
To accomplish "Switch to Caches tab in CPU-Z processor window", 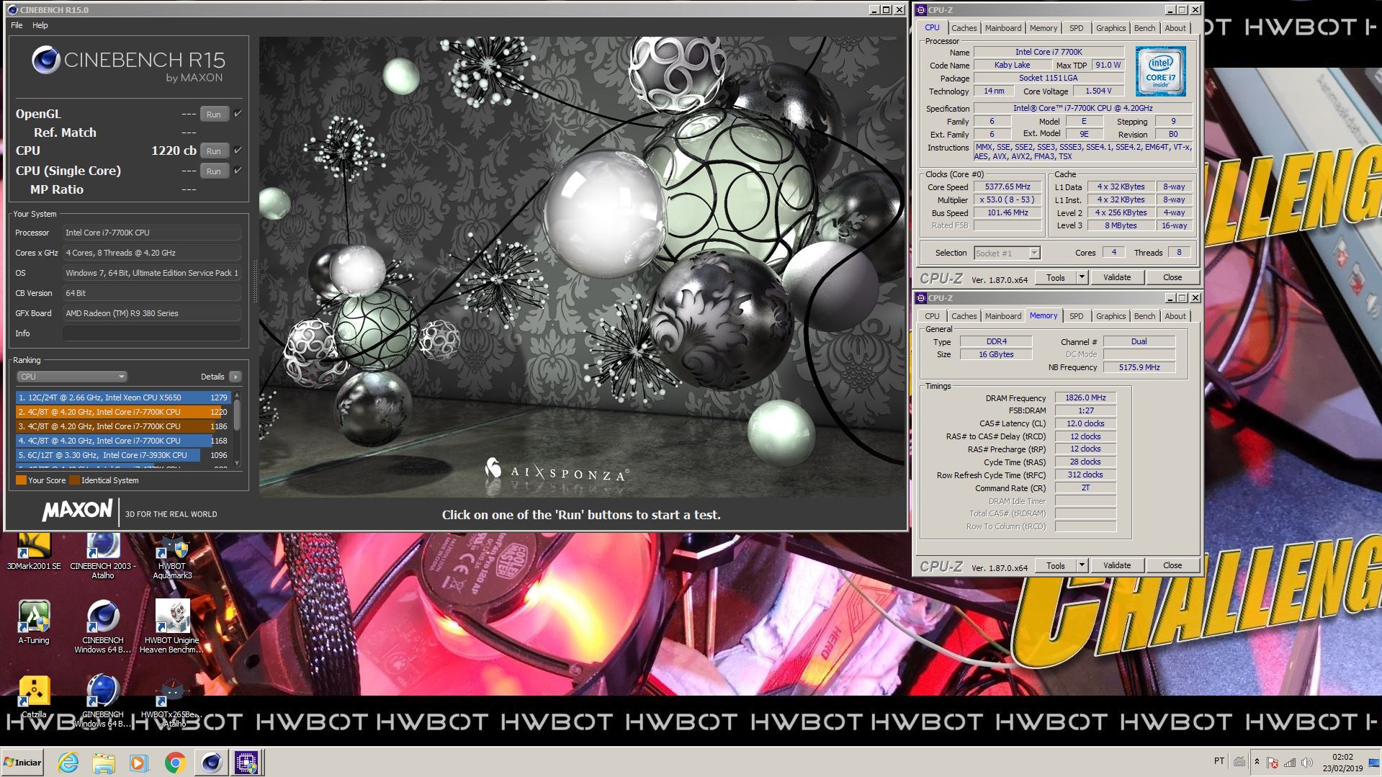I will (x=964, y=28).
